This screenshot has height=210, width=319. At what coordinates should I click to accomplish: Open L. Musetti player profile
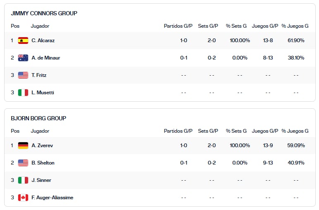pos(43,93)
